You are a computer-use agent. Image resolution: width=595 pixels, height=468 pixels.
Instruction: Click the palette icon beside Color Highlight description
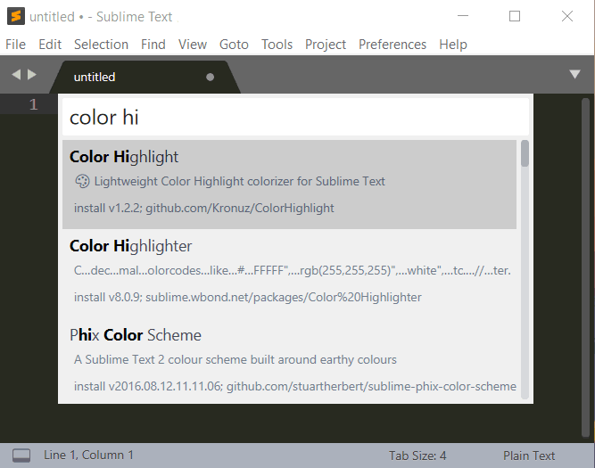coord(82,181)
